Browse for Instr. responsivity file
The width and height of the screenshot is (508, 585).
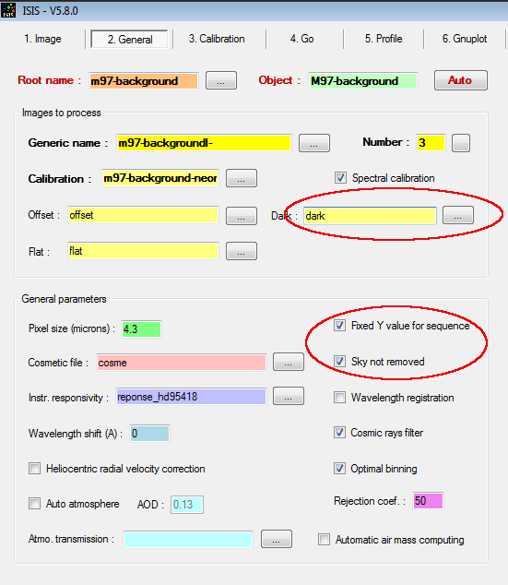289,396
